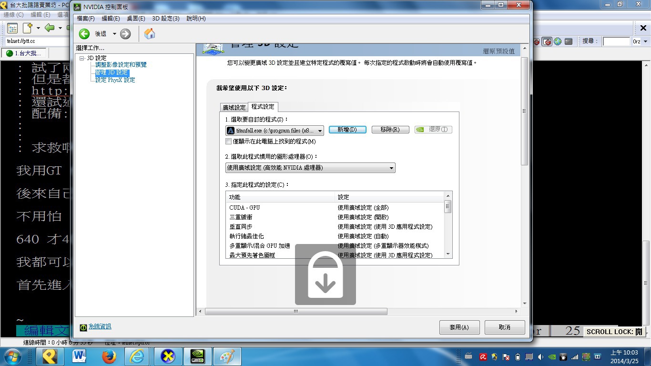Select the 多重顯示/混合 GPU 加速 row
The height and width of the screenshot is (366, 651).
coord(335,246)
